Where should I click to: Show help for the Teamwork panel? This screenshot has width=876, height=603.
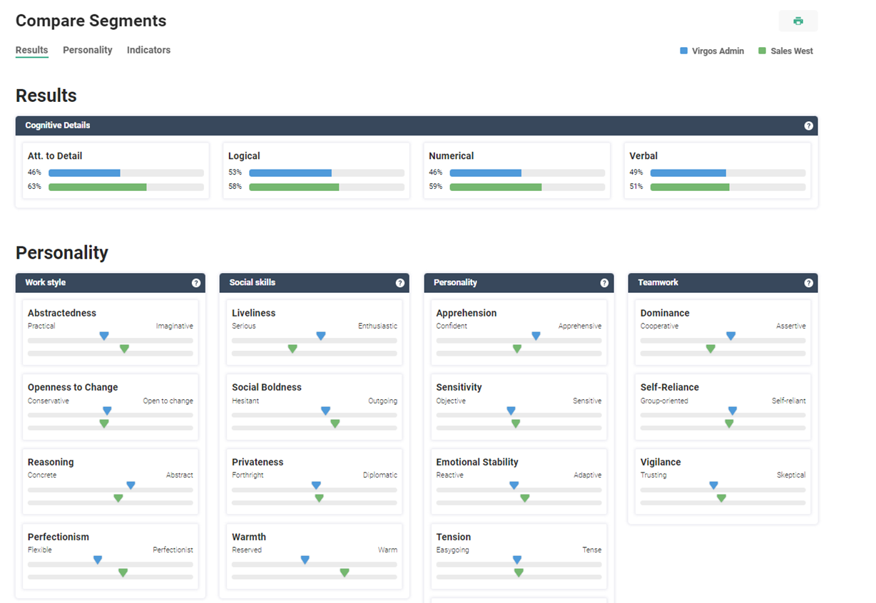click(x=808, y=283)
